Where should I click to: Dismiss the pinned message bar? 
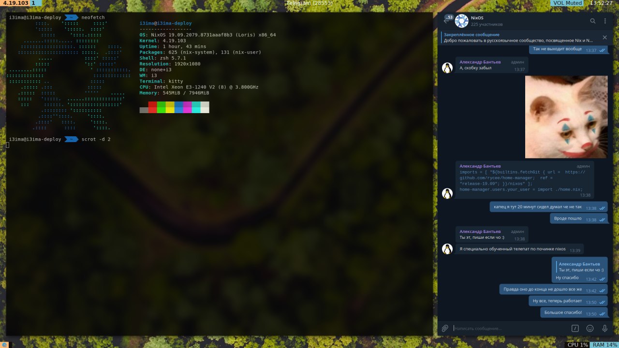click(x=604, y=37)
